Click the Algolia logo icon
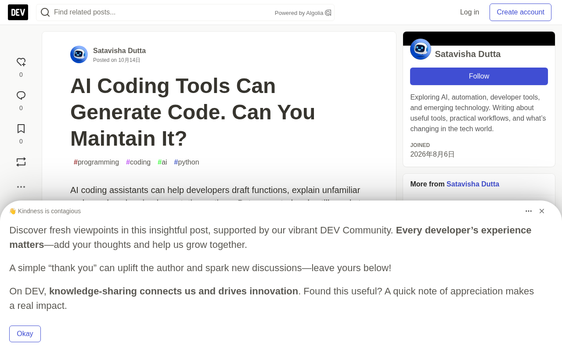Viewport: 562px width, 351px height. coord(328,13)
